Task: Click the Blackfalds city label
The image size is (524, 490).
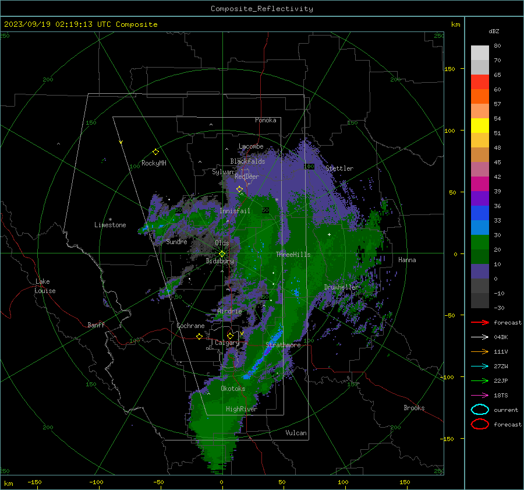Action: [247, 161]
